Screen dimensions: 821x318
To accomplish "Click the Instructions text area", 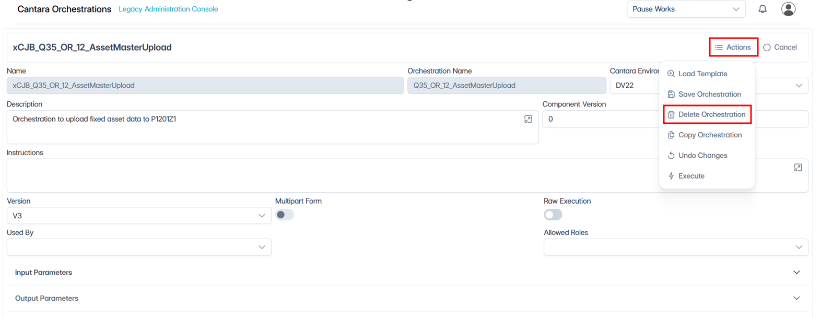I will [x=407, y=175].
